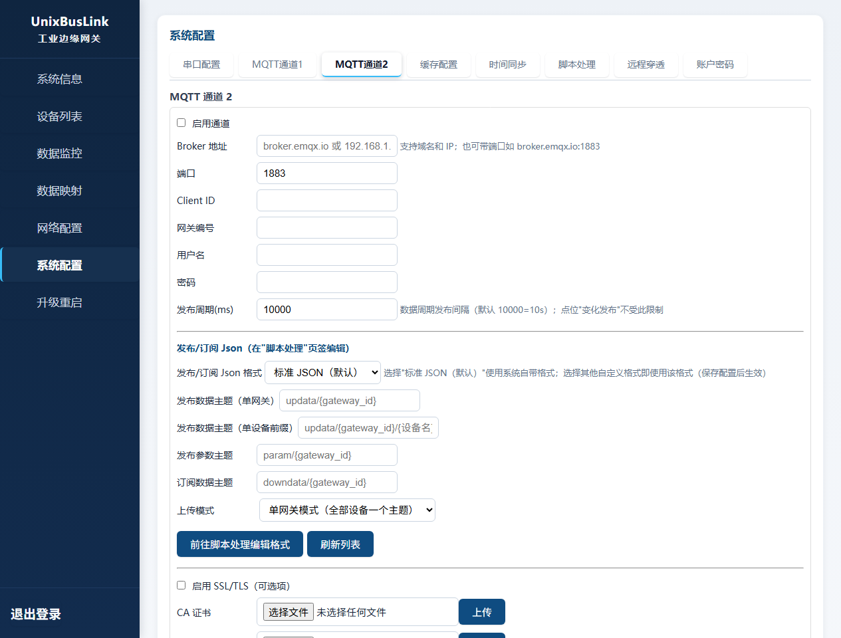Click 上传 button beside CA 证书
Screen dimensions: 841x638
click(482, 612)
